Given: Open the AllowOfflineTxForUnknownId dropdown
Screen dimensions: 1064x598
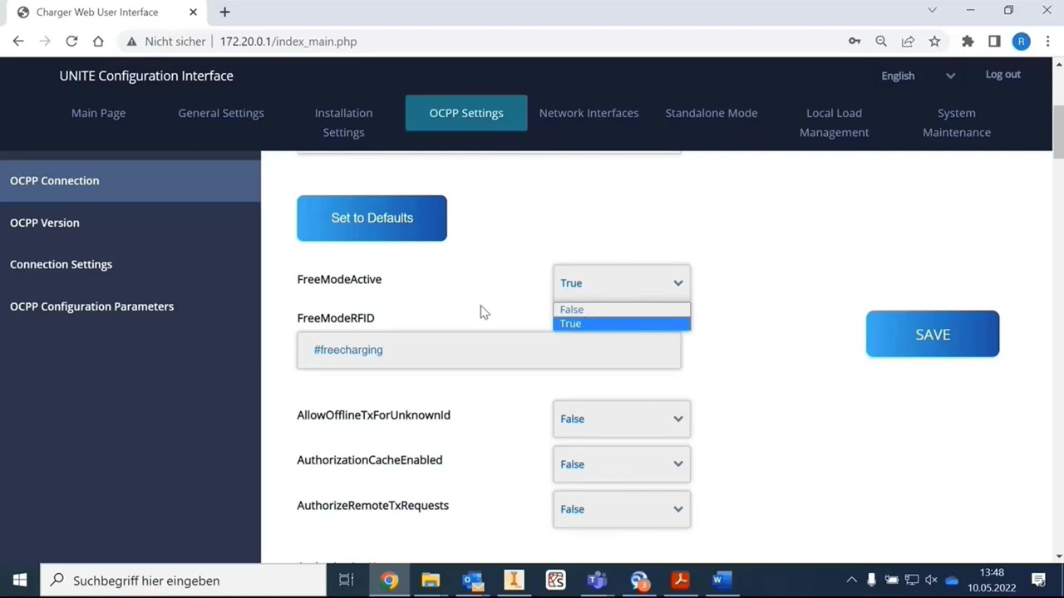Looking at the screenshot, I should (622, 419).
